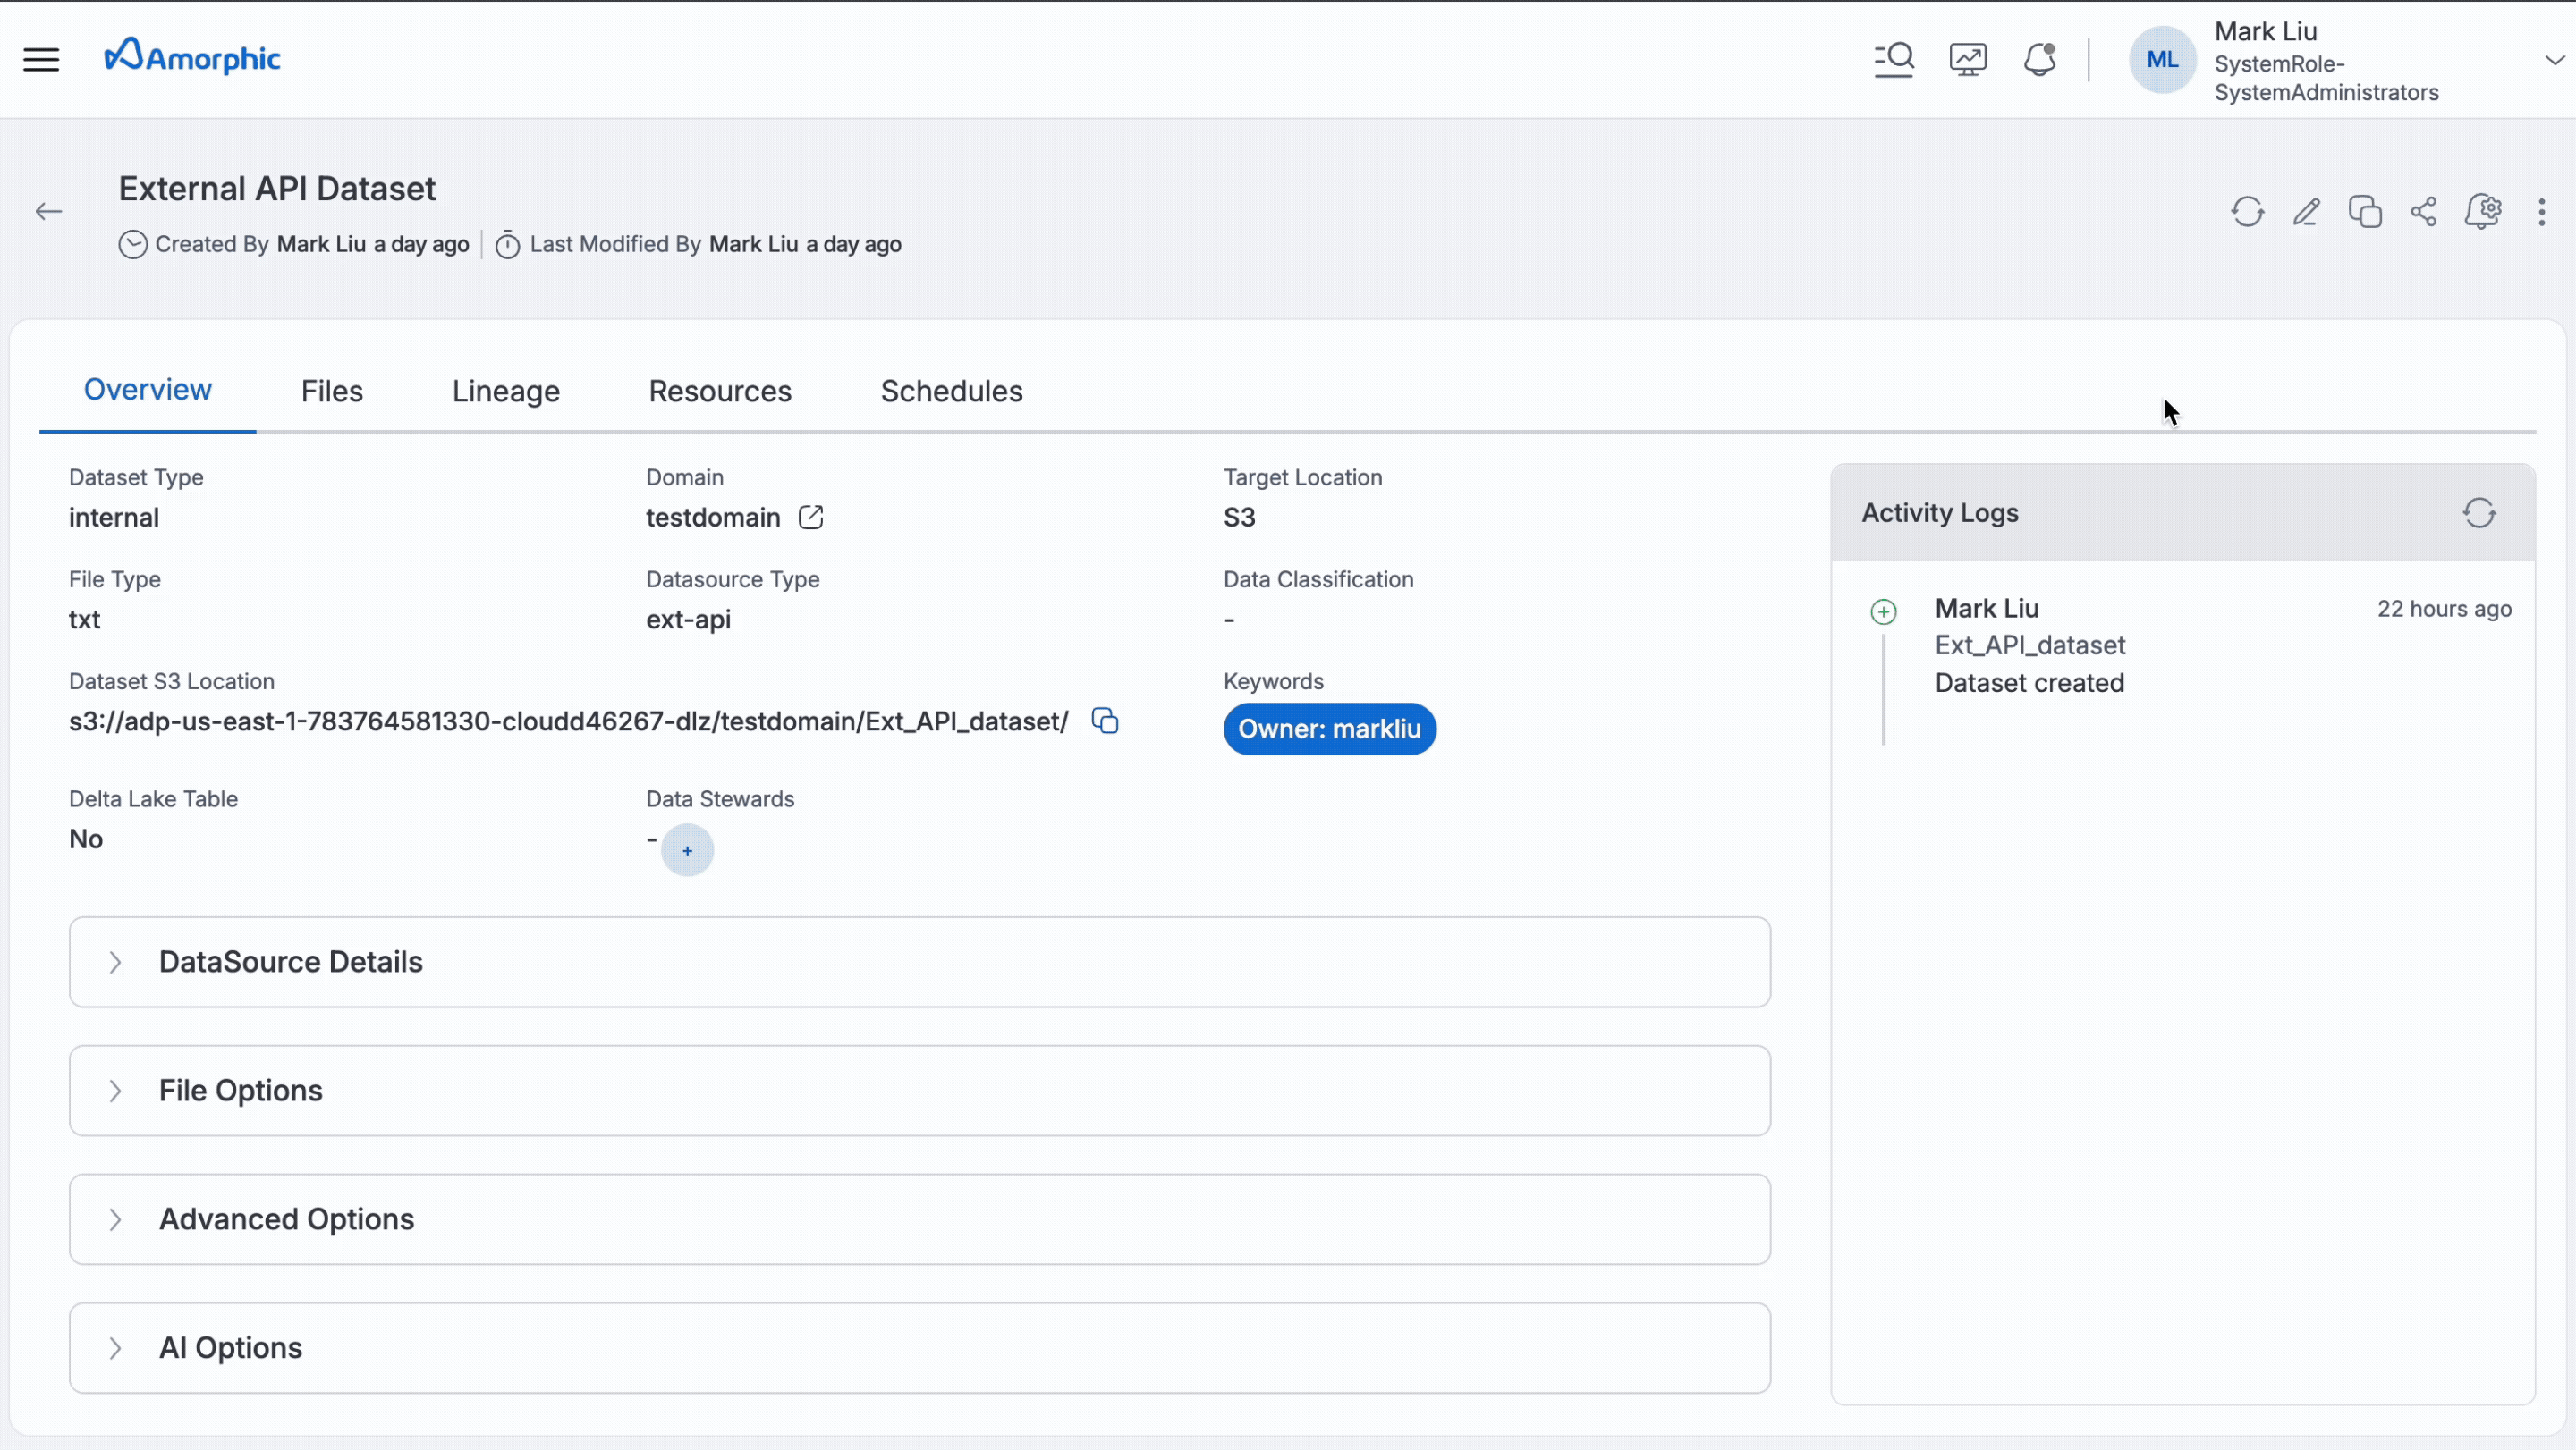Click the Owner: markliu keyword chip
Viewport: 2576px width, 1450px height.
[x=1329, y=729]
